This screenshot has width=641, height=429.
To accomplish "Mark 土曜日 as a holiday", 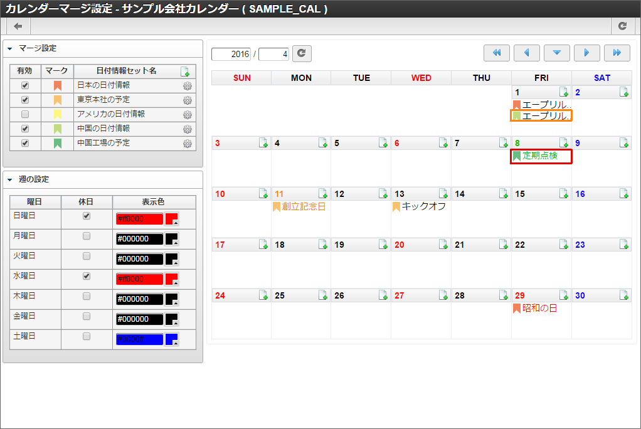I will (x=87, y=336).
